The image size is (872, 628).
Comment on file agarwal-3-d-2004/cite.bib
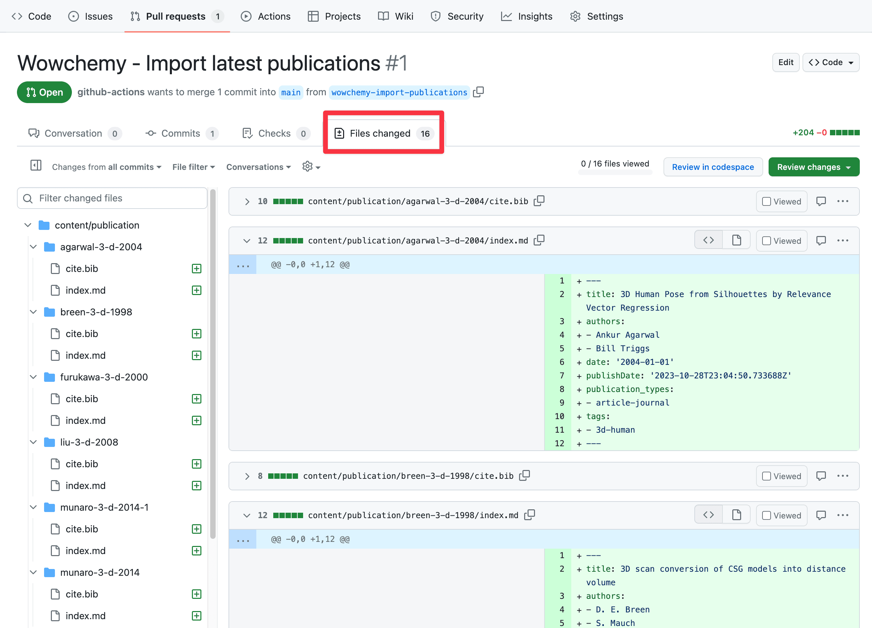[x=821, y=201]
